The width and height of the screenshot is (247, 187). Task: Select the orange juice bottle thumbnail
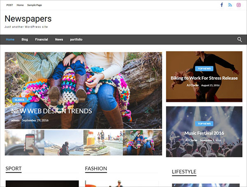coord(103,143)
